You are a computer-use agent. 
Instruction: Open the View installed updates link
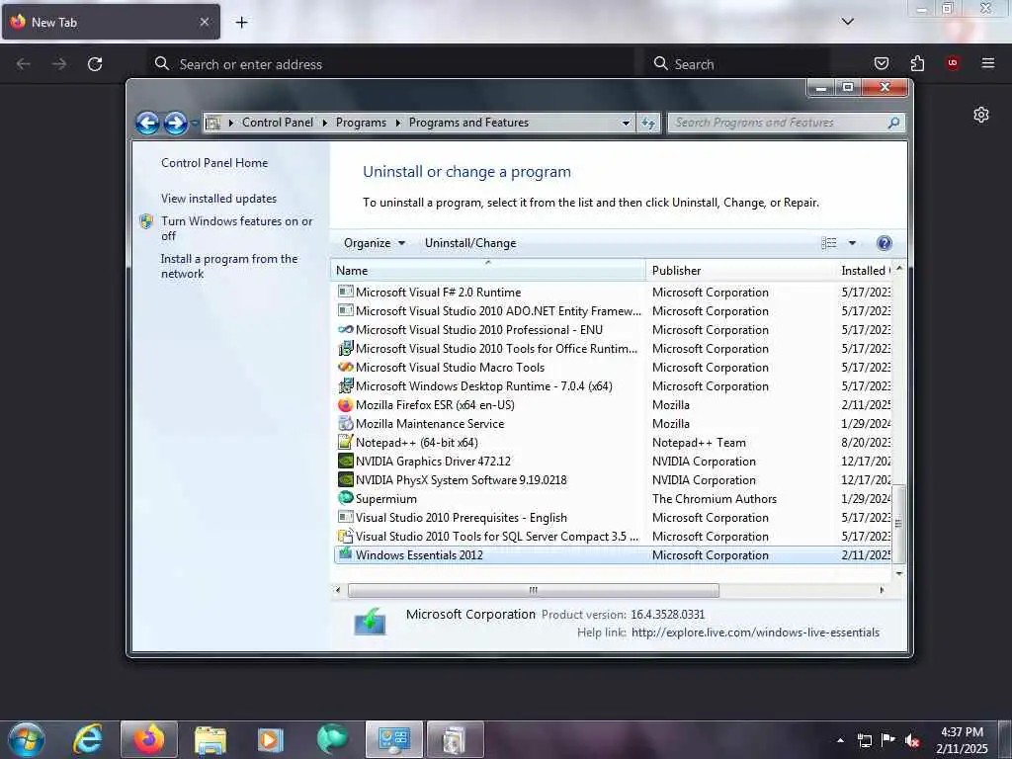click(218, 199)
